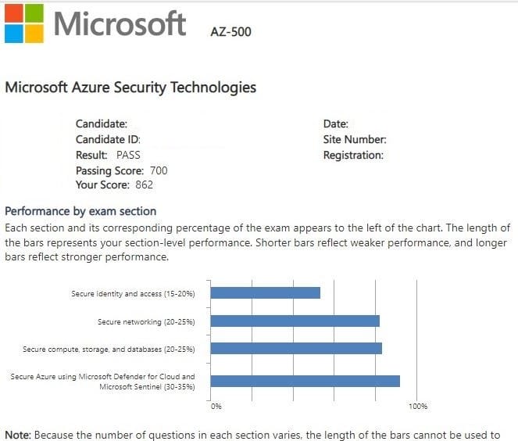Click the Performance by exam section heading
Viewport: 518px width, 441px height.
coord(80,211)
